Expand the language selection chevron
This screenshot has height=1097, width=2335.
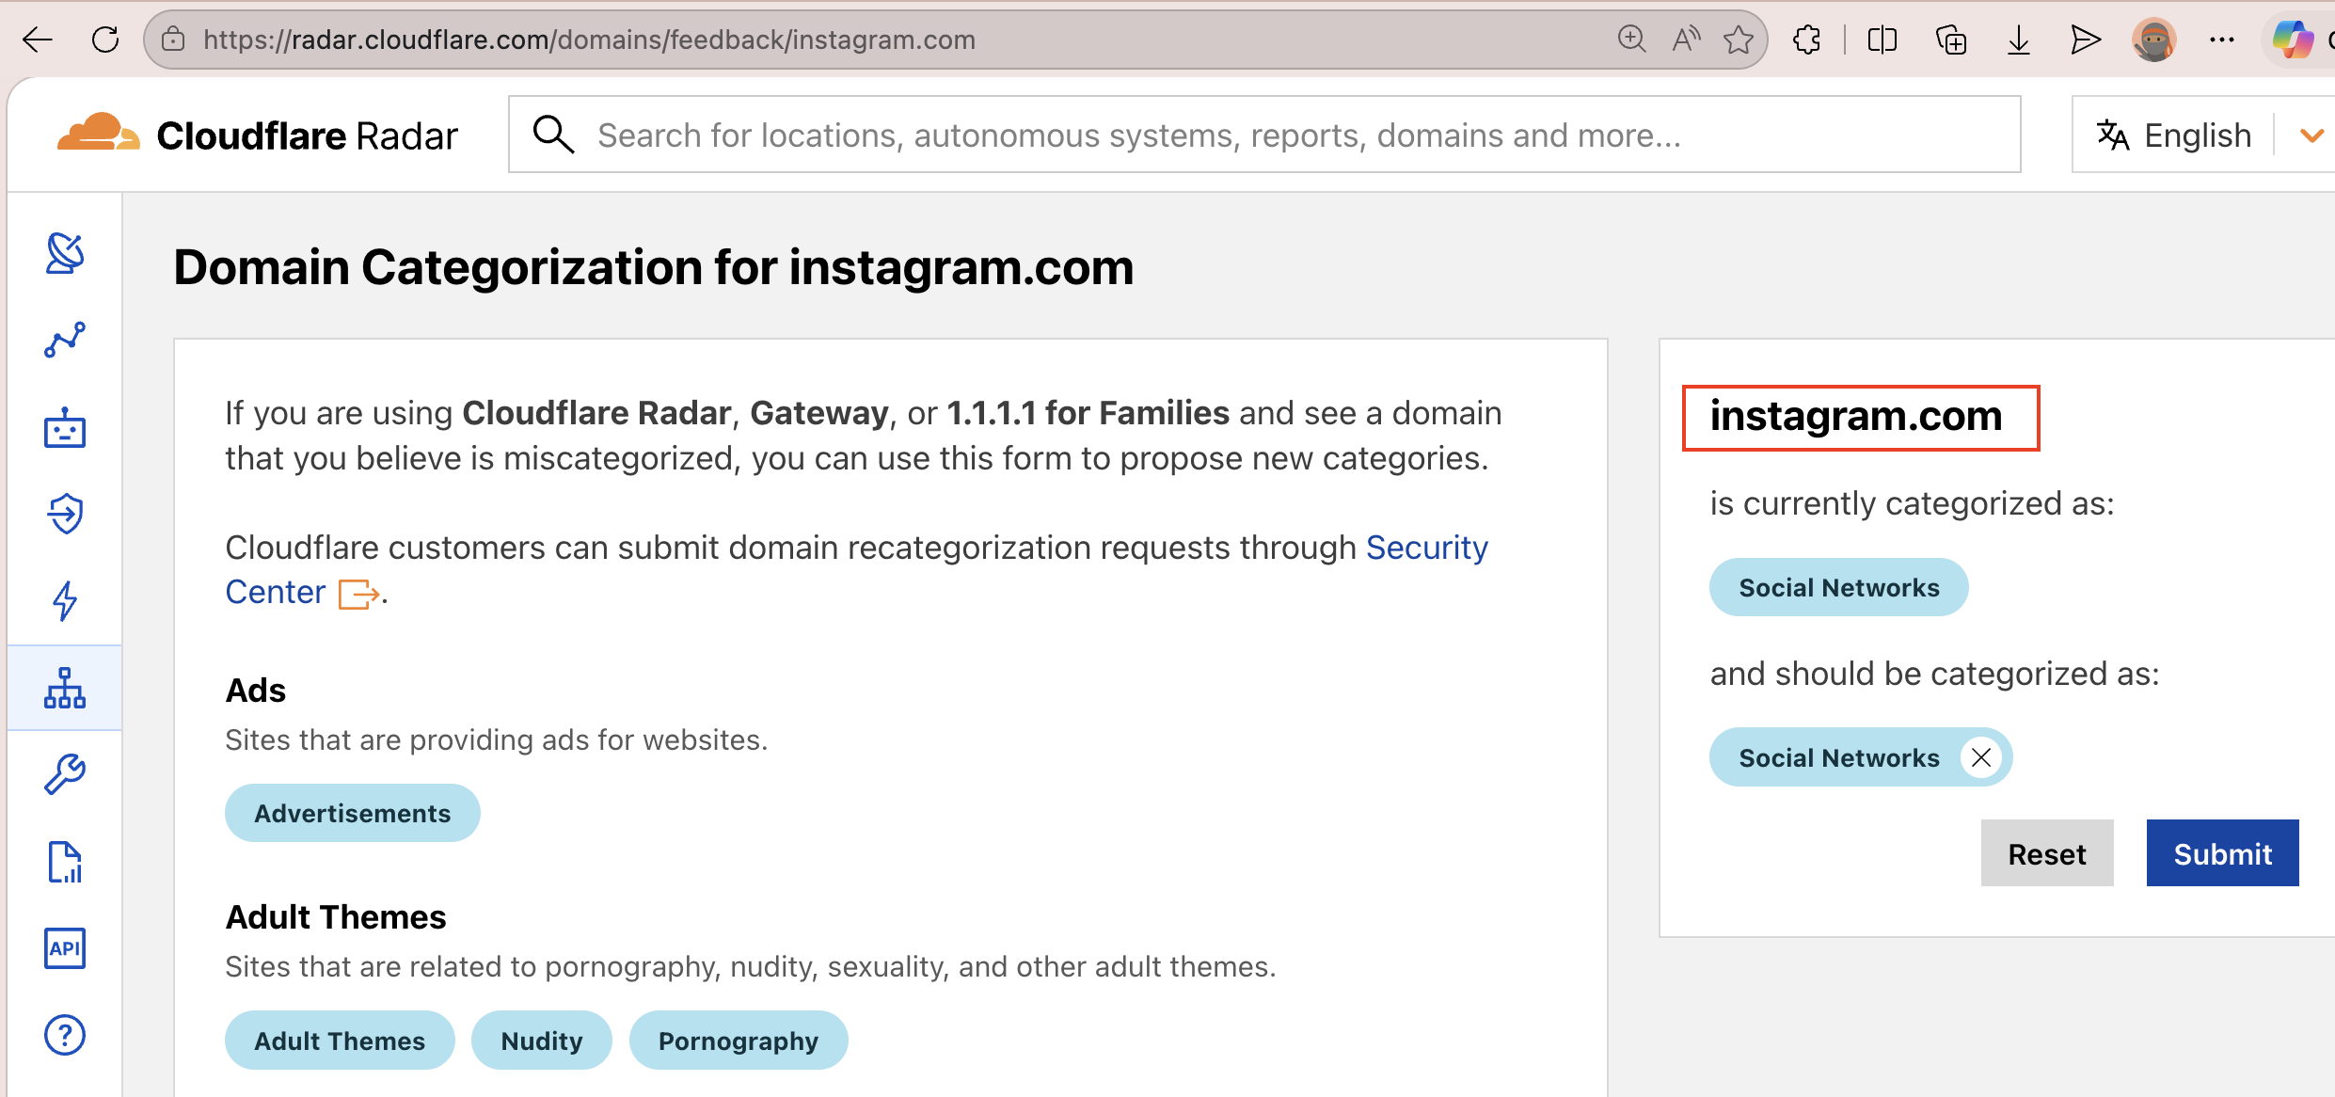click(2311, 135)
